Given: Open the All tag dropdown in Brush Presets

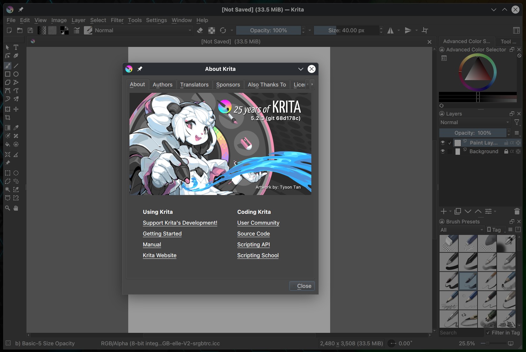Looking at the screenshot, I should point(462,230).
